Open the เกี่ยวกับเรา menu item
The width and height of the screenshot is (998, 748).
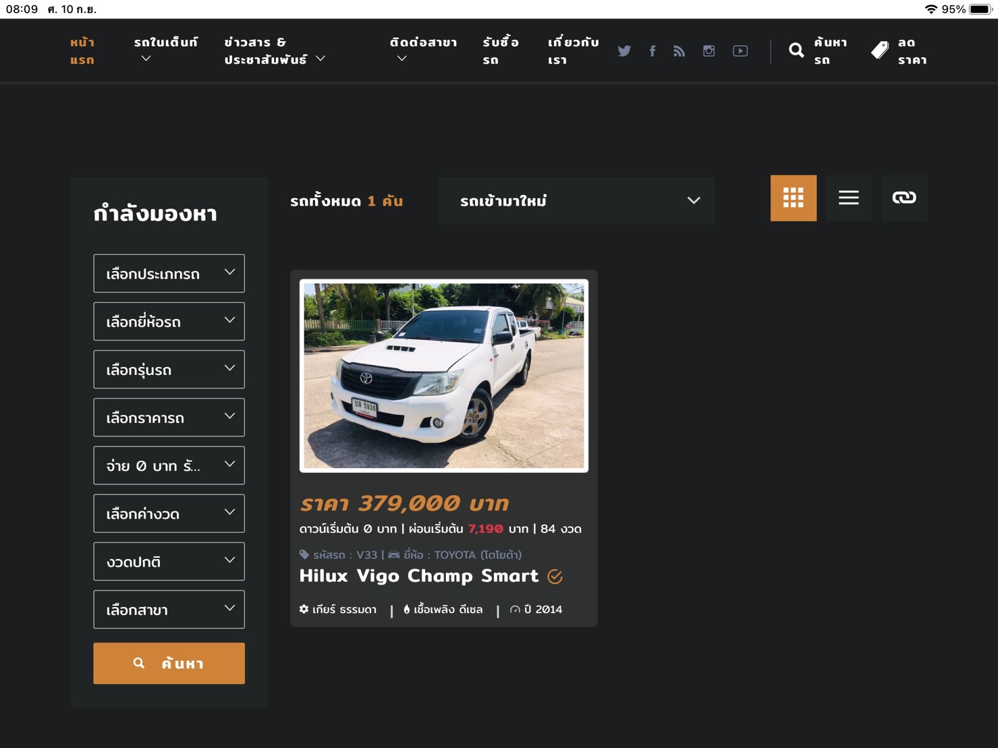pyautogui.click(x=574, y=51)
